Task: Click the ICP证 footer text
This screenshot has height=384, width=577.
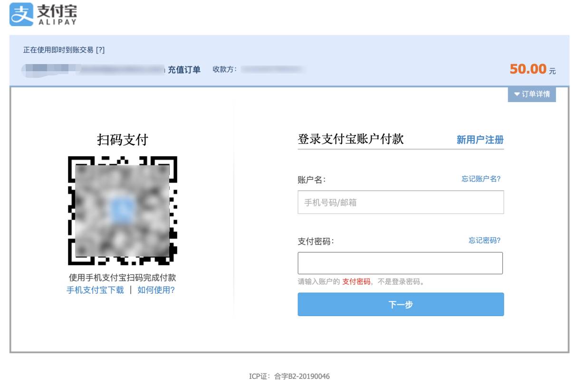Action: [x=289, y=376]
